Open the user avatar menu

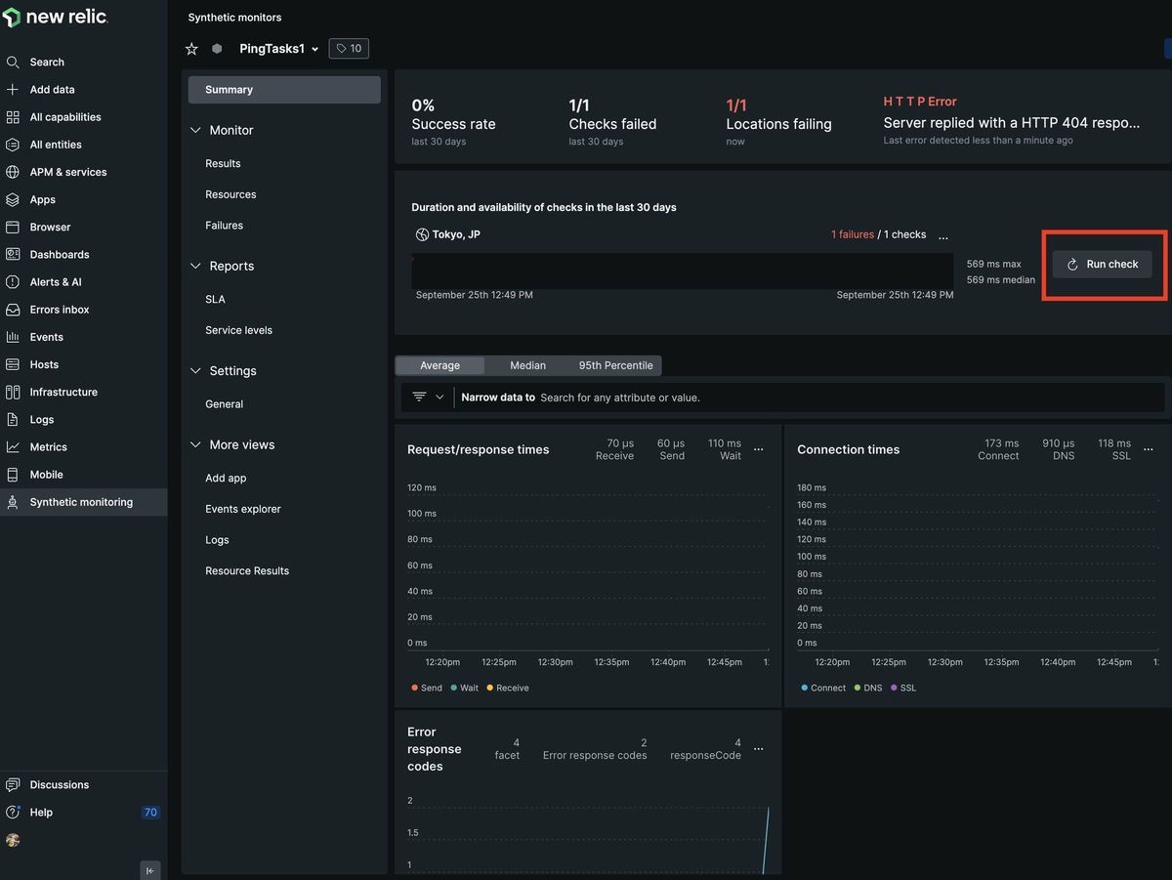[x=13, y=840]
